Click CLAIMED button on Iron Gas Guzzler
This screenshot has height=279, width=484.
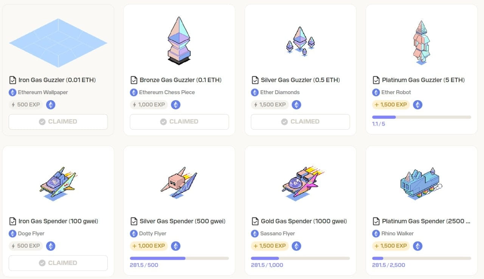58,122
